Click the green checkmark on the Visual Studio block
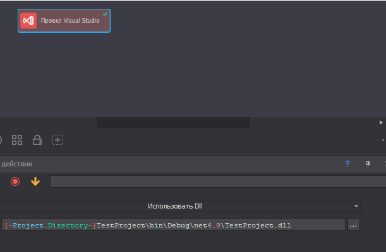 coord(105,14)
